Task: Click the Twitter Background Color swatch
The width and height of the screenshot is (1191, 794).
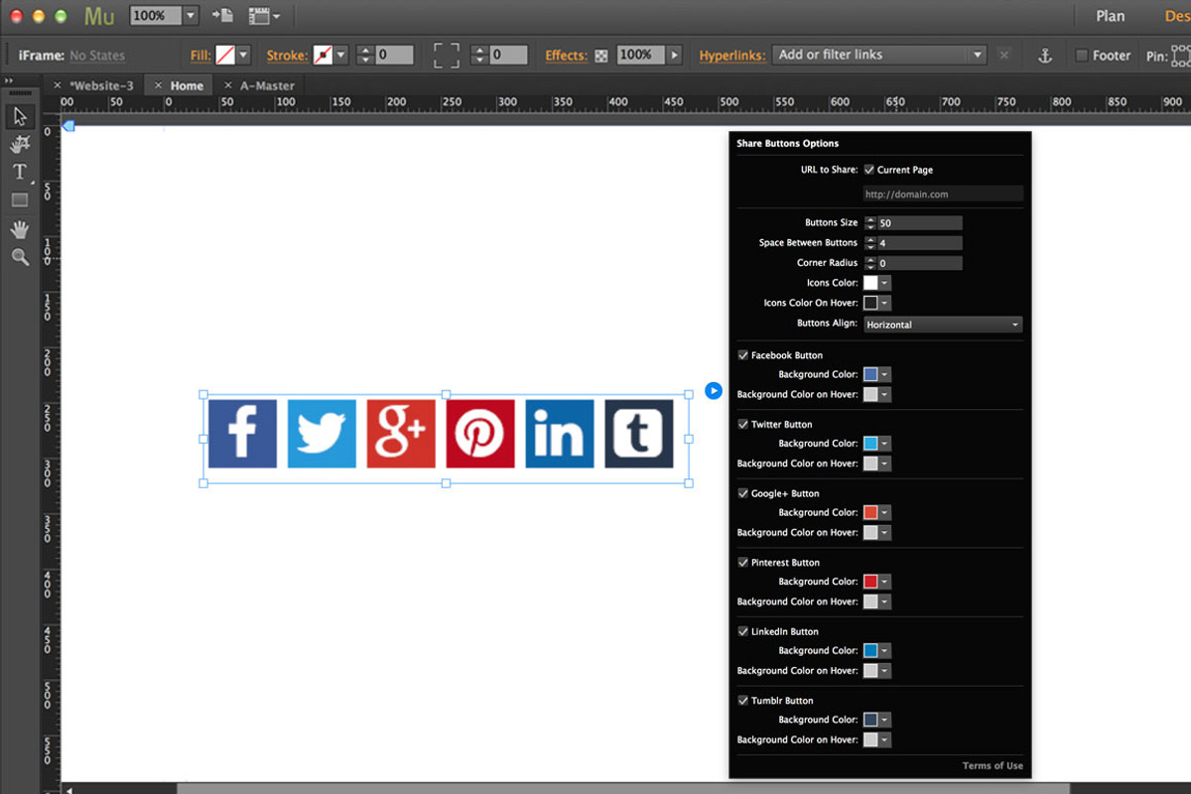Action: tap(870, 444)
